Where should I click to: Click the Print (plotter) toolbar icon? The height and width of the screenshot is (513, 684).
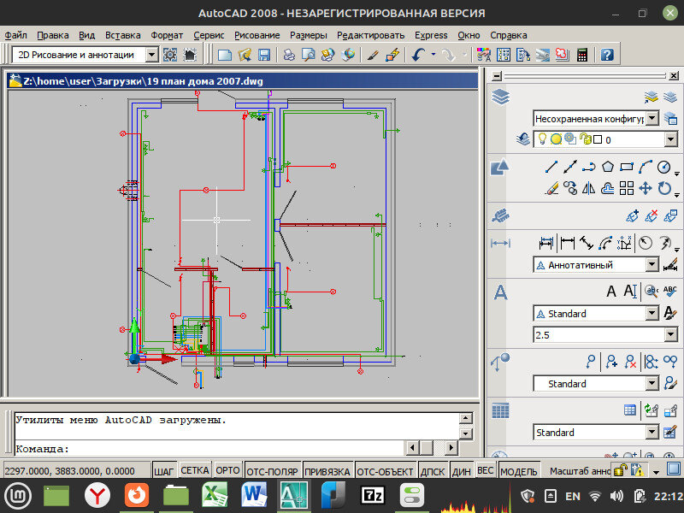coord(289,55)
